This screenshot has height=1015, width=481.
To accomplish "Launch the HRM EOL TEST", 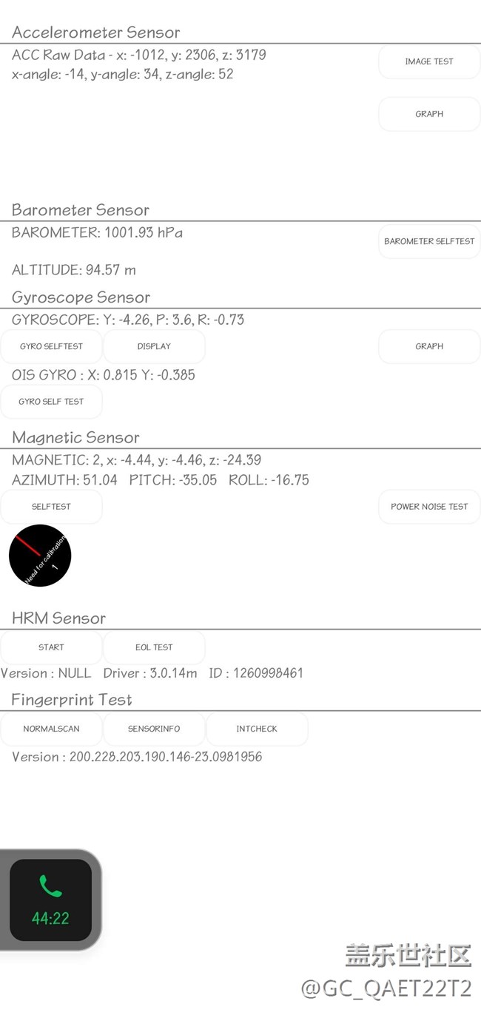I will (x=154, y=647).
